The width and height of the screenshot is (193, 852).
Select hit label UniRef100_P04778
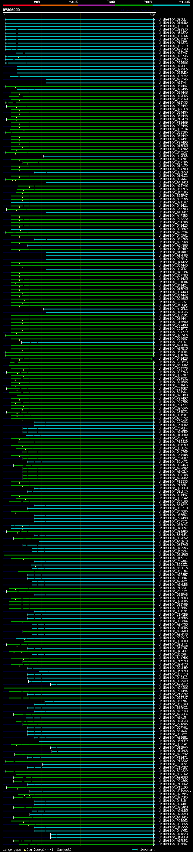(x=173, y=368)
